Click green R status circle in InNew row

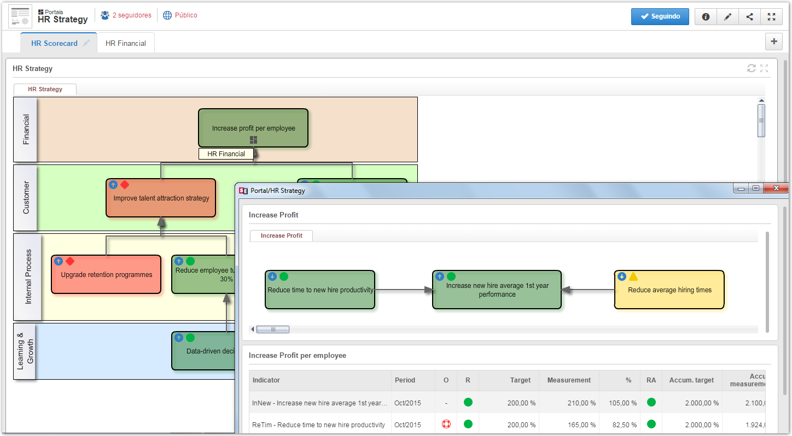(x=468, y=402)
